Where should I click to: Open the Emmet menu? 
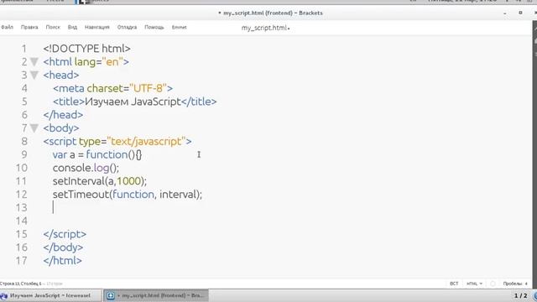tap(179, 27)
